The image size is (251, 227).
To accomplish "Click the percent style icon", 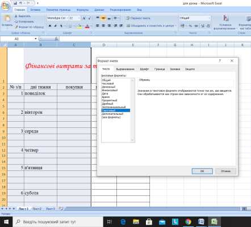I will (190, 25).
